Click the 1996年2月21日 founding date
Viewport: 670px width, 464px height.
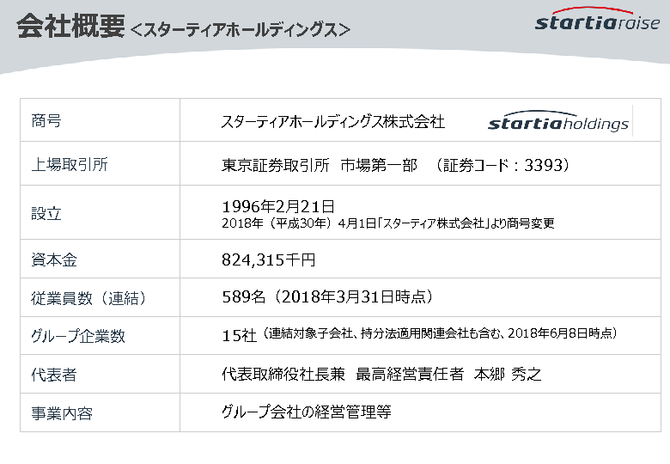point(277,205)
